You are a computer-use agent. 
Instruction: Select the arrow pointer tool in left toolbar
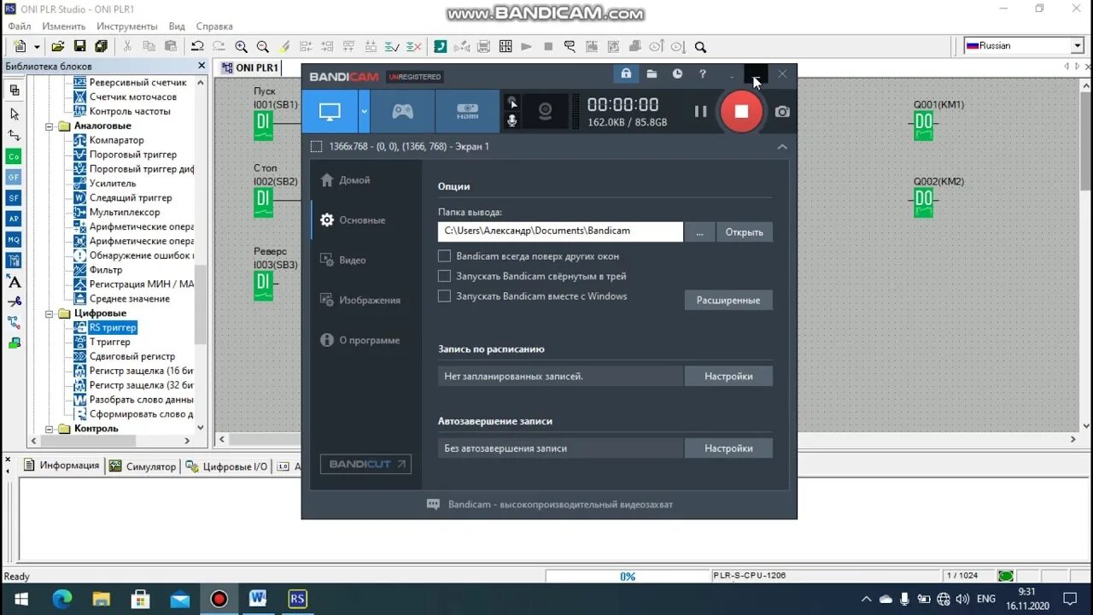tap(14, 114)
